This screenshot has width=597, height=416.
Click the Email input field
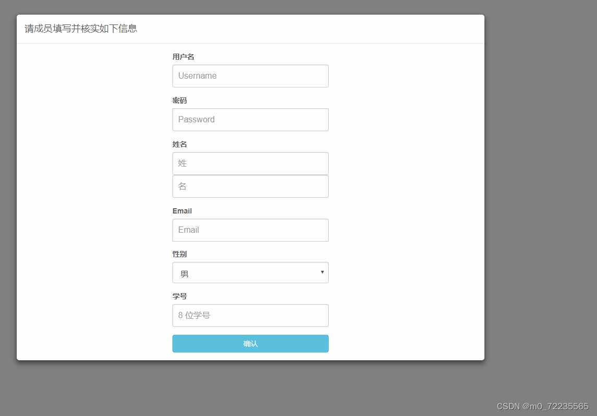pyautogui.click(x=250, y=230)
